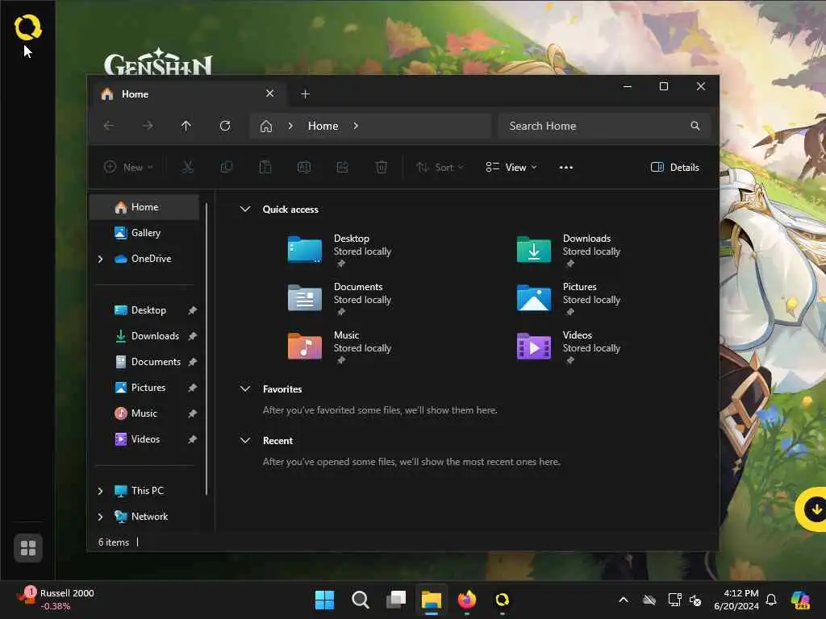This screenshot has width=826, height=619.
Task: Select Home in navigation pane
Action: [144, 207]
